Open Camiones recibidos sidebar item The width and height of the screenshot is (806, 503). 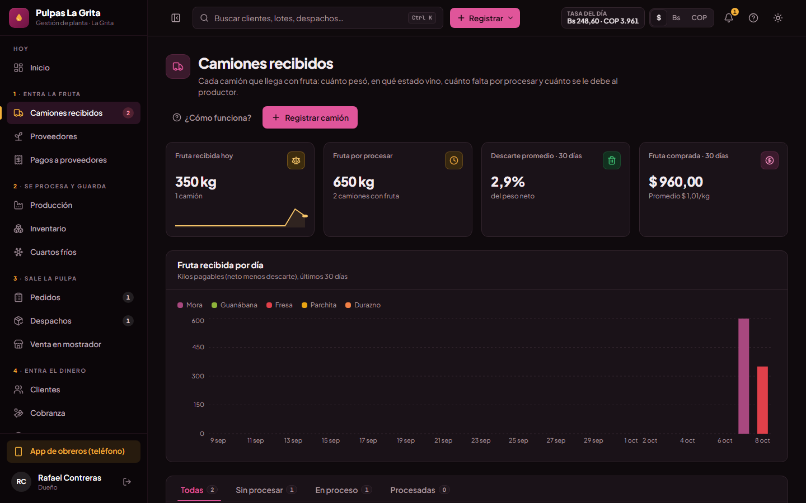coord(73,113)
